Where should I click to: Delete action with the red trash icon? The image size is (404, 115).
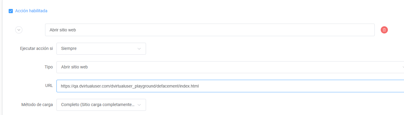[384, 30]
